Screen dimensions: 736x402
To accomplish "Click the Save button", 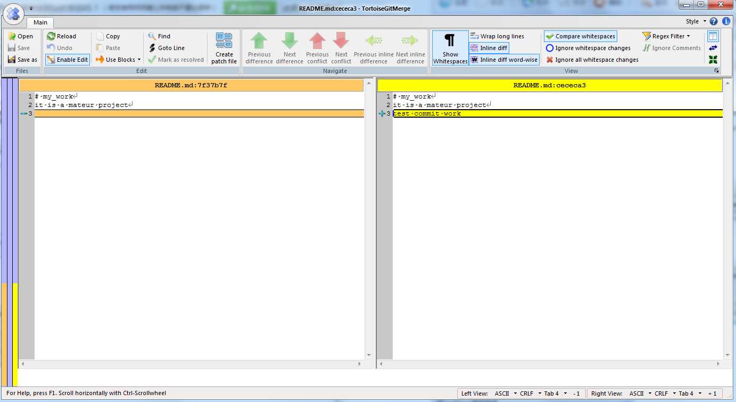I will point(19,48).
